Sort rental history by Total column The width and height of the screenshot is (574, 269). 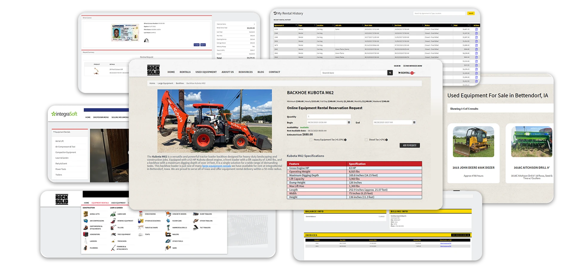[462, 25]
